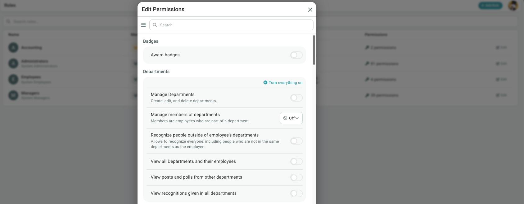Click the checkmark icon beside Turn everything on
524x204 pixels.
pos(265,83)
